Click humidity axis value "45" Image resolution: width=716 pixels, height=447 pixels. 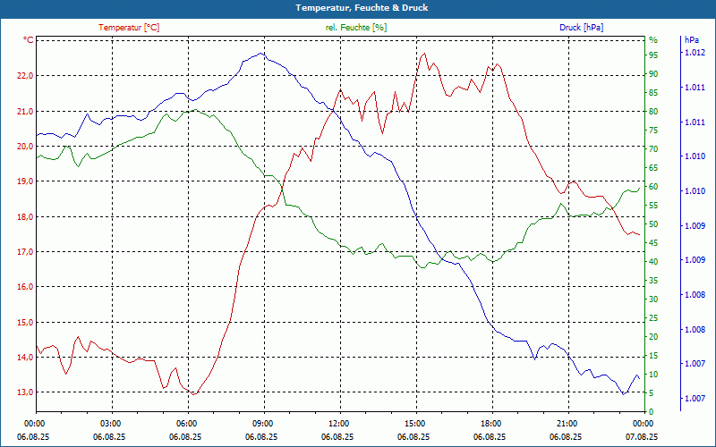(653, 243)
